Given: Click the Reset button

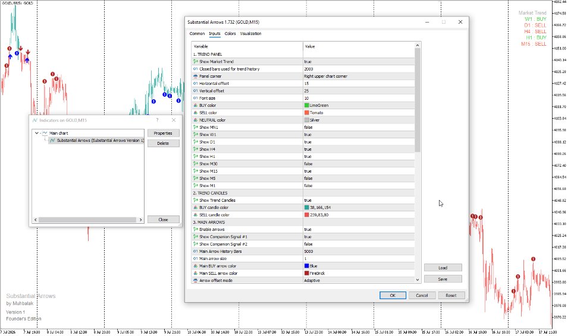Looking at the screenshot, I should click(451, 296).
